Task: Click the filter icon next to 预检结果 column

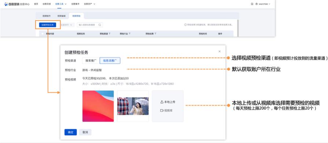Action: [155, 34]
